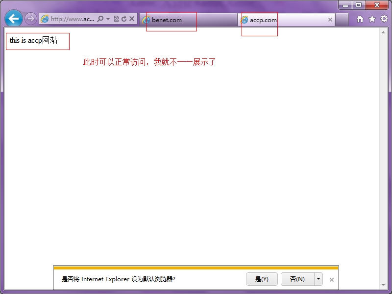392x294 pixels.
Task: Click the text 'this is accp网站'
Action: 33,40
